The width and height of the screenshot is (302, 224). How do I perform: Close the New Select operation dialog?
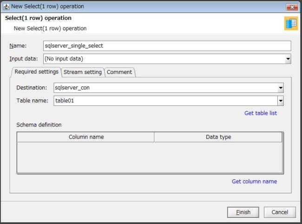pos(292,7)
